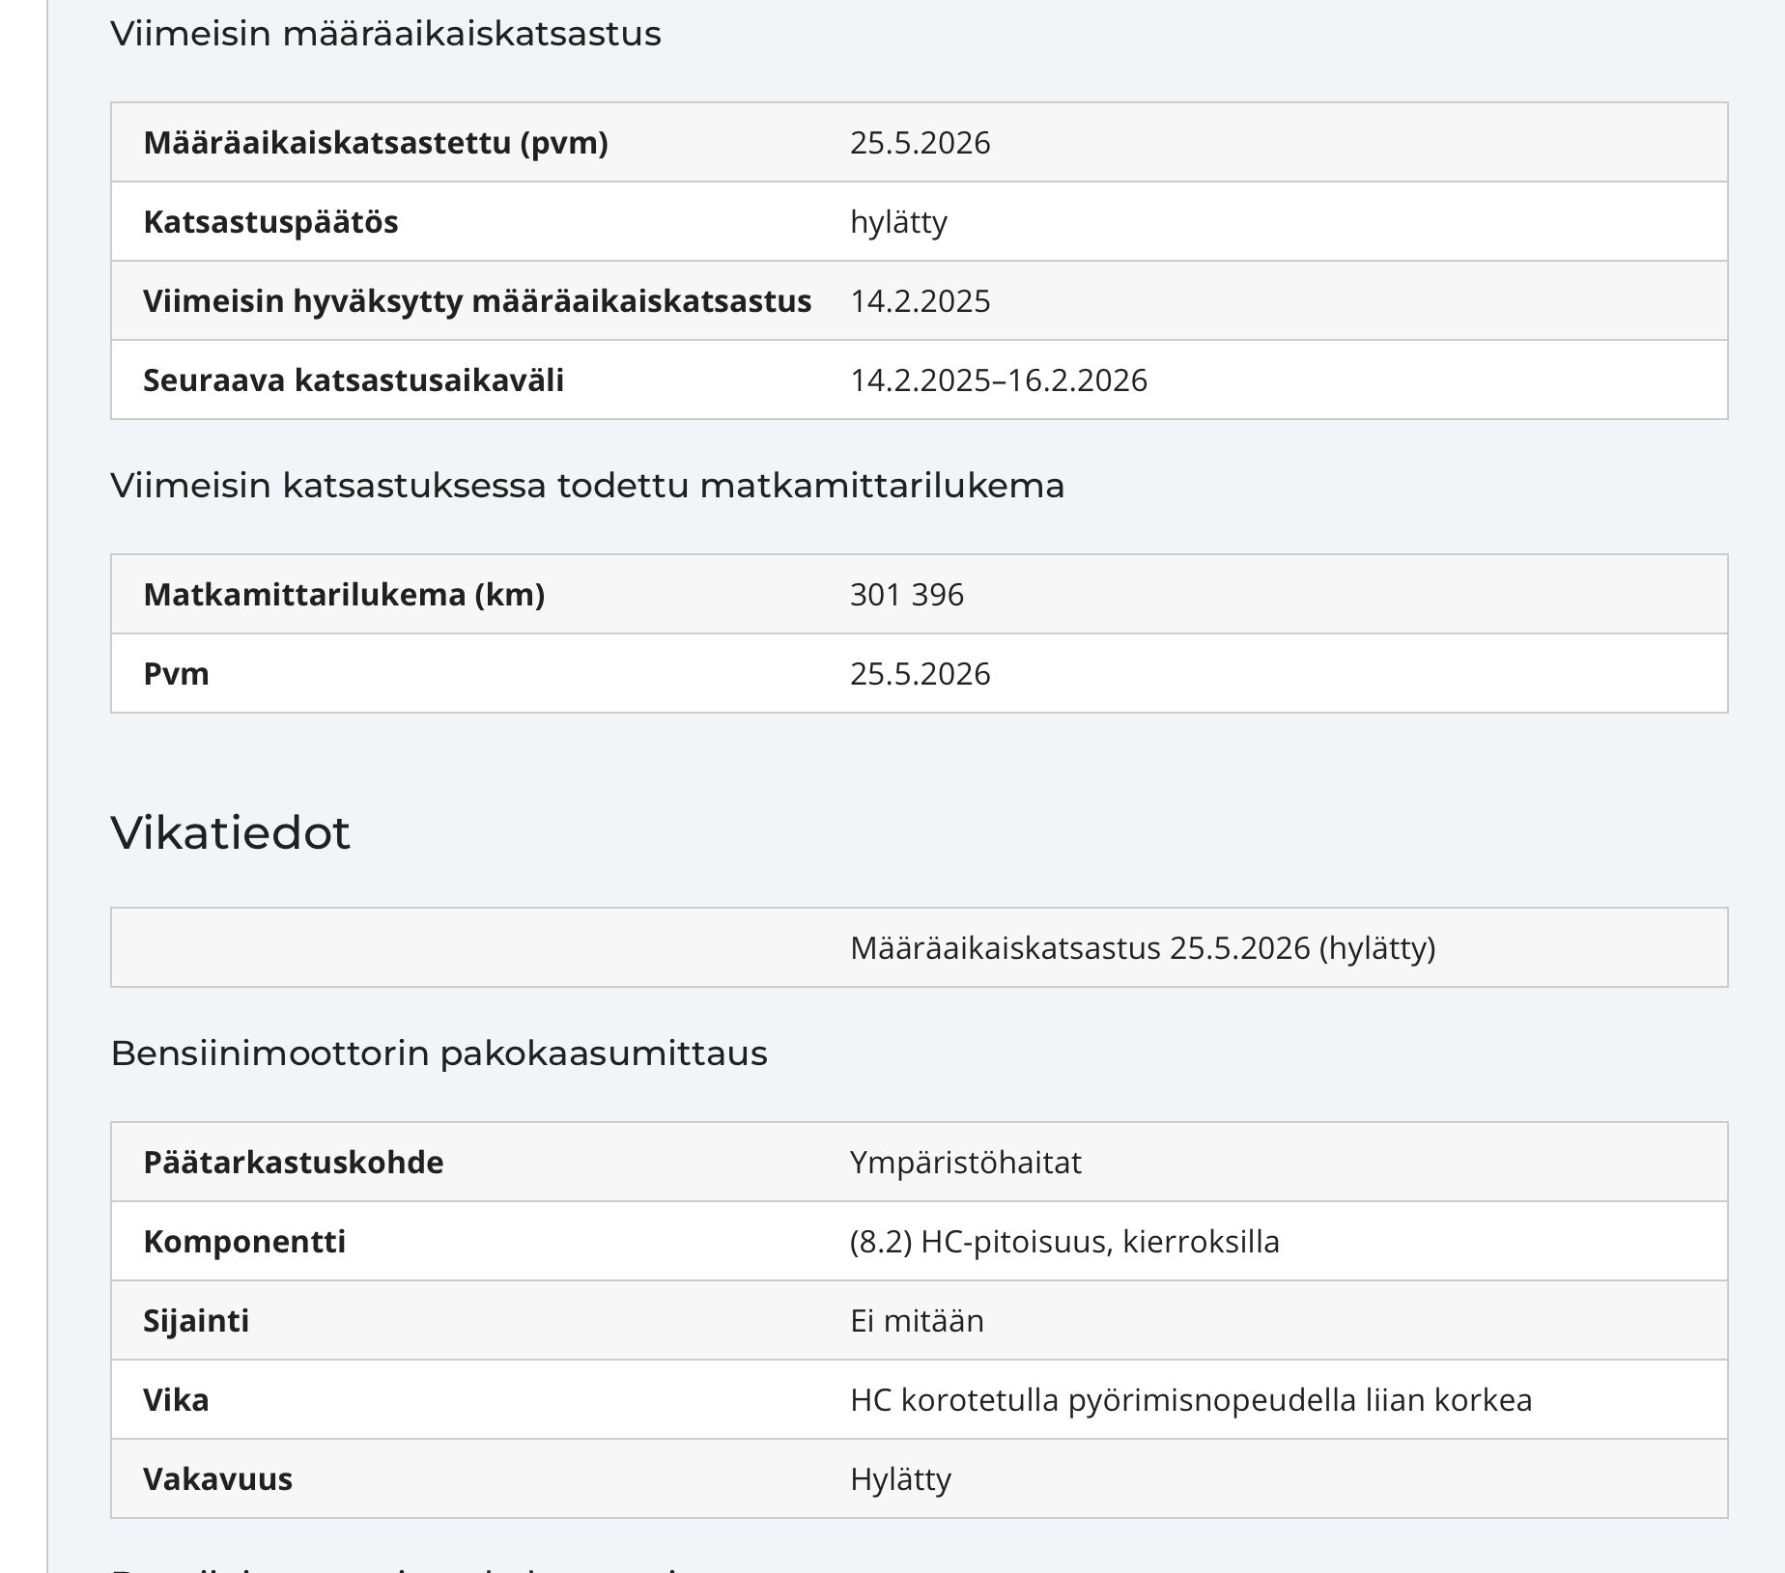The height and width of the screenshot is (1573, 1785).
Task: Click the last approved inspection date 14.2.2025
Action: coord(920,301)
